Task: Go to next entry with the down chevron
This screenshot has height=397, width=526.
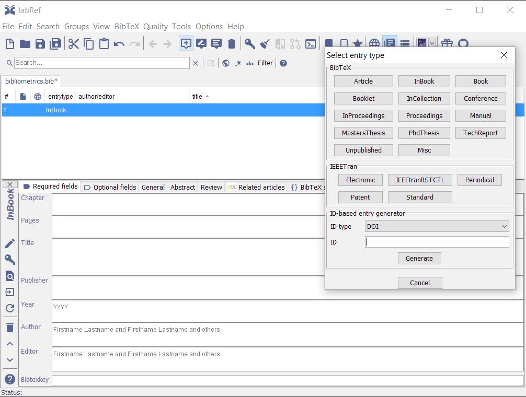Action: pos(10,360)
